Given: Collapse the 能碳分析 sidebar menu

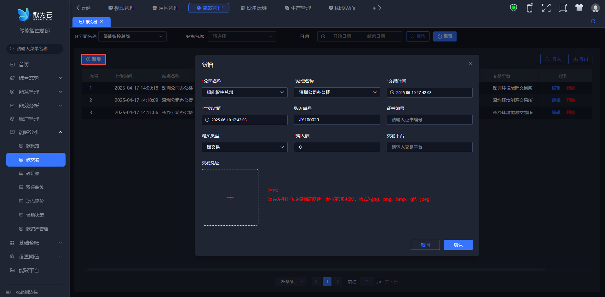Looking at the screenshot, I should click(36, 132).
